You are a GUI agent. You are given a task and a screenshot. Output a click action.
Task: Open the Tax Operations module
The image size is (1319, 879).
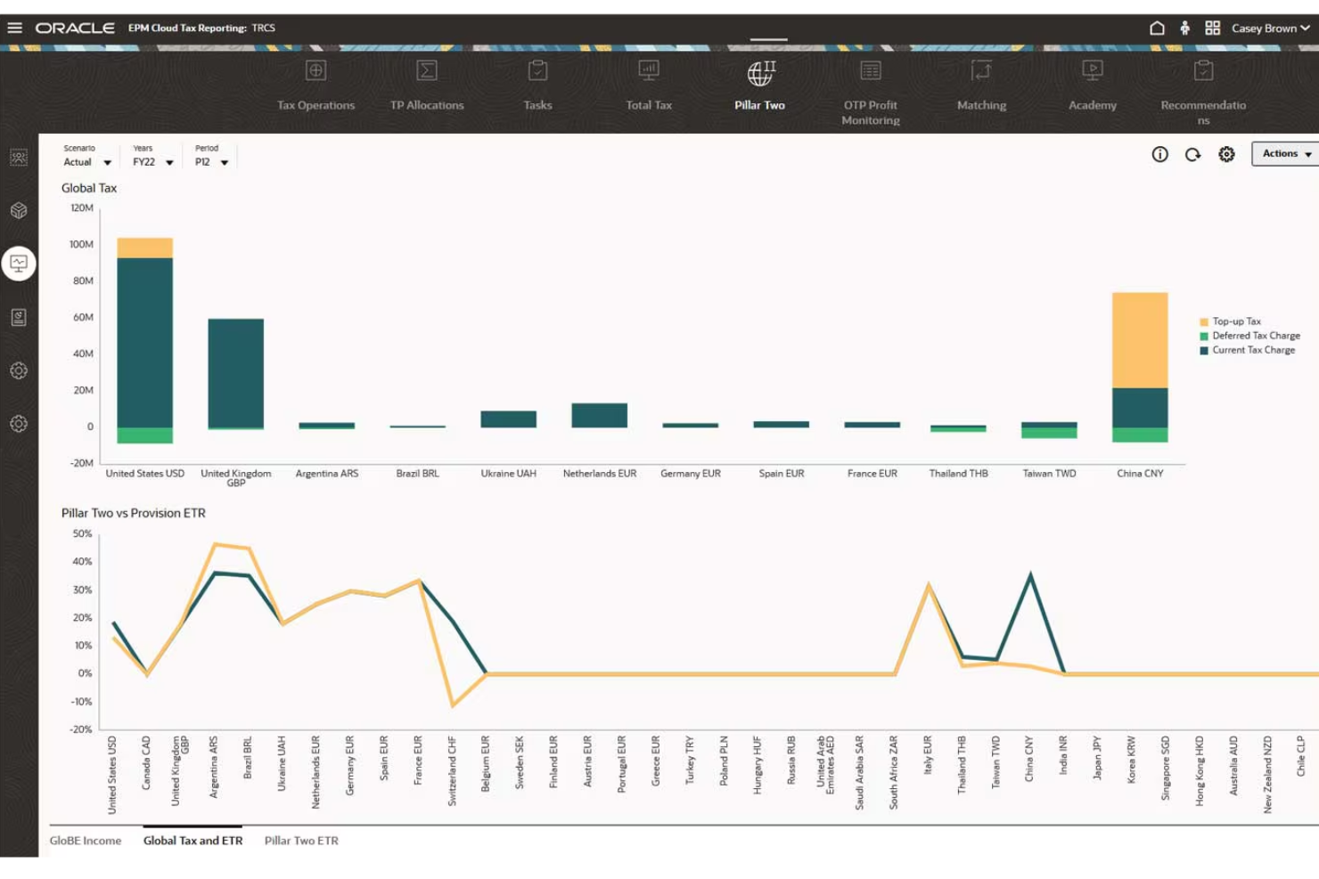click(x=316, y=85)
